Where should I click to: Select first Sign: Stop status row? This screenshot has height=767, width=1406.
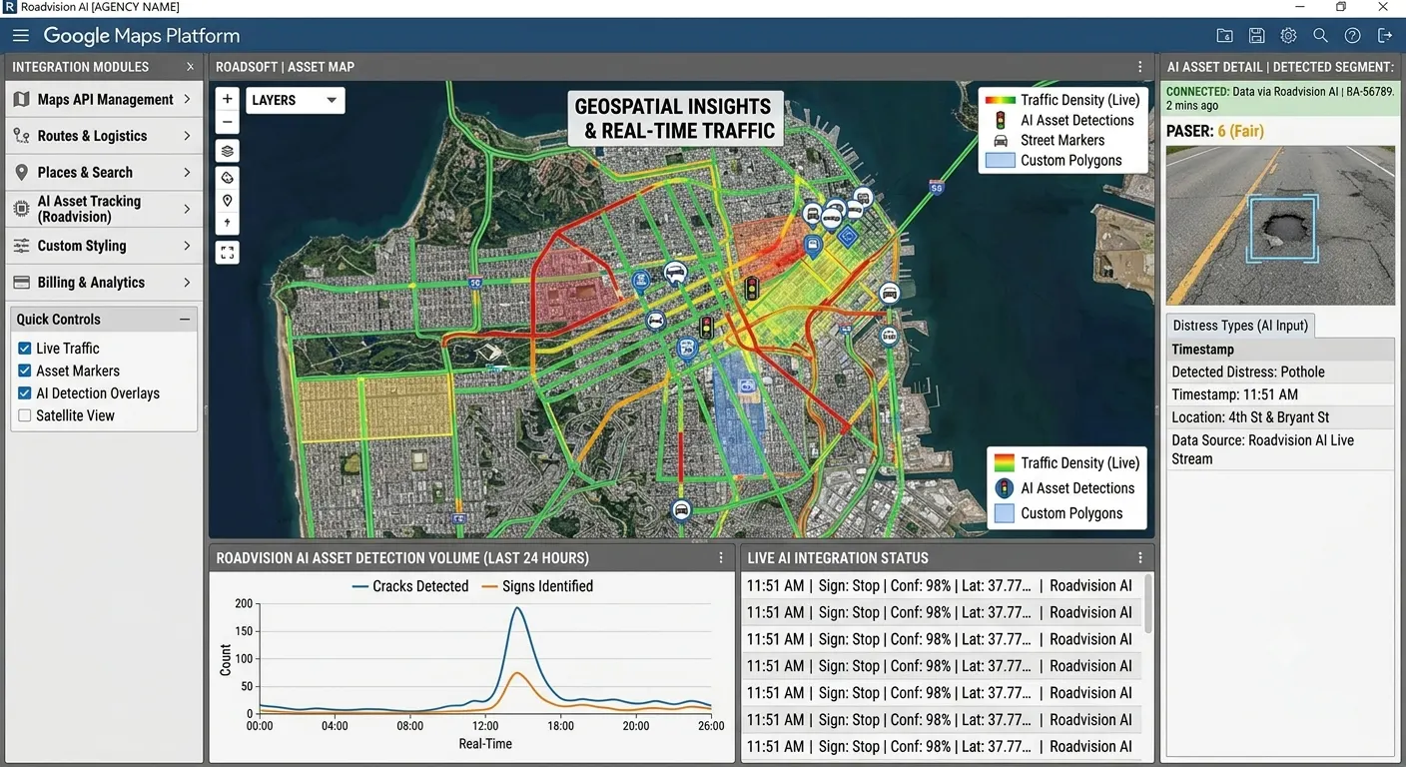[942, 586]
